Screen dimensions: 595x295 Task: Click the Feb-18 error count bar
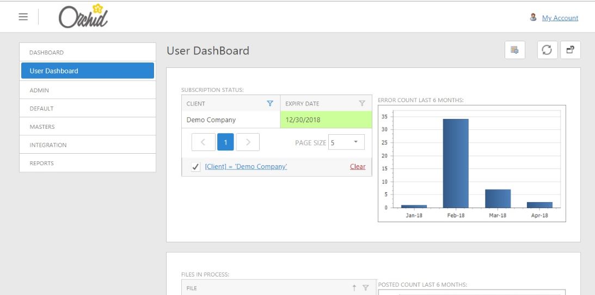pyautogui.click(x=456, y=162)
